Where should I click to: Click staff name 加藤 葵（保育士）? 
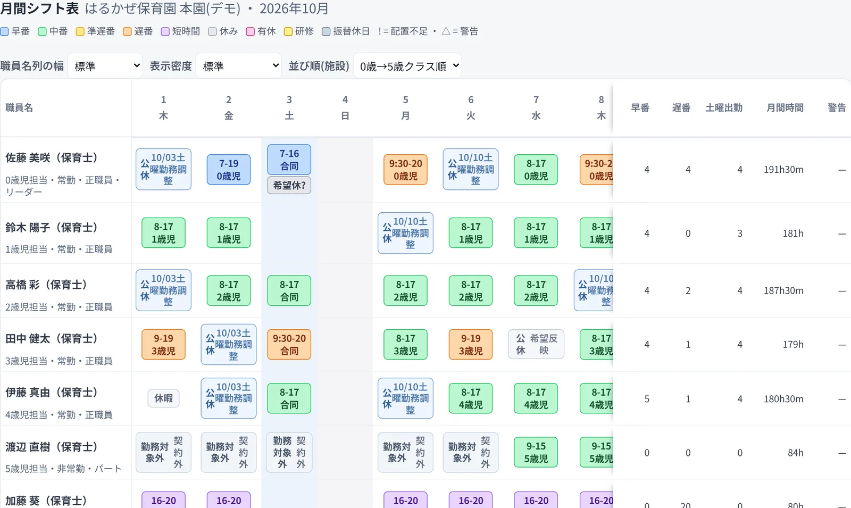point(46,501)
